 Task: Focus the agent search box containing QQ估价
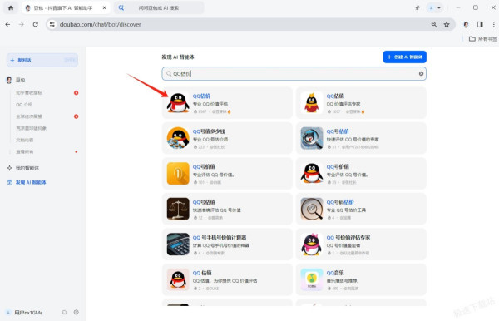coord(294,73)
